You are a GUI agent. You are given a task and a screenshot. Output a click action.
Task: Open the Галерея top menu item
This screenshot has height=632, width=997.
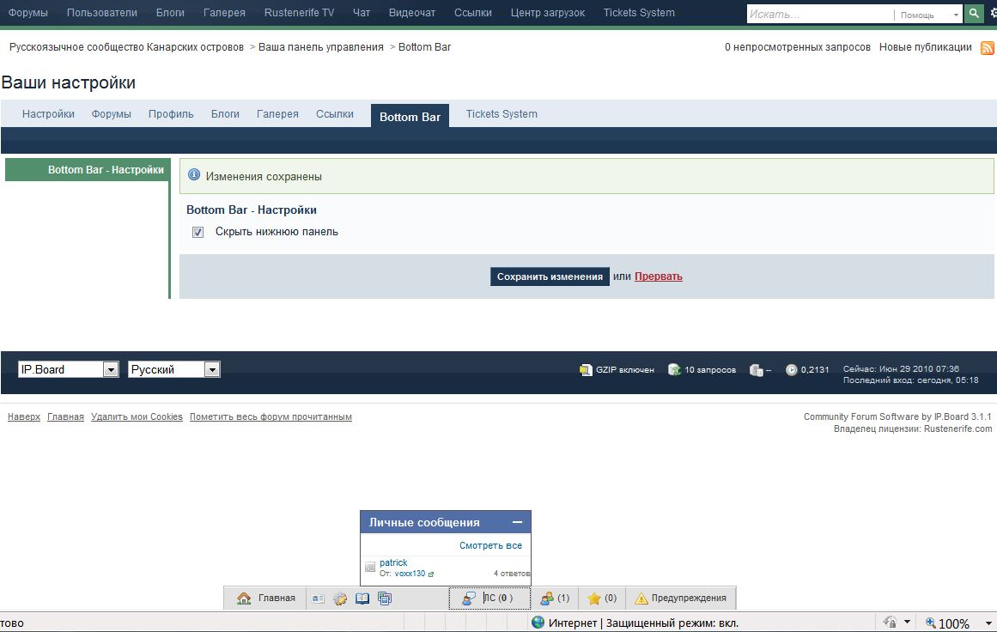(224, 13)
